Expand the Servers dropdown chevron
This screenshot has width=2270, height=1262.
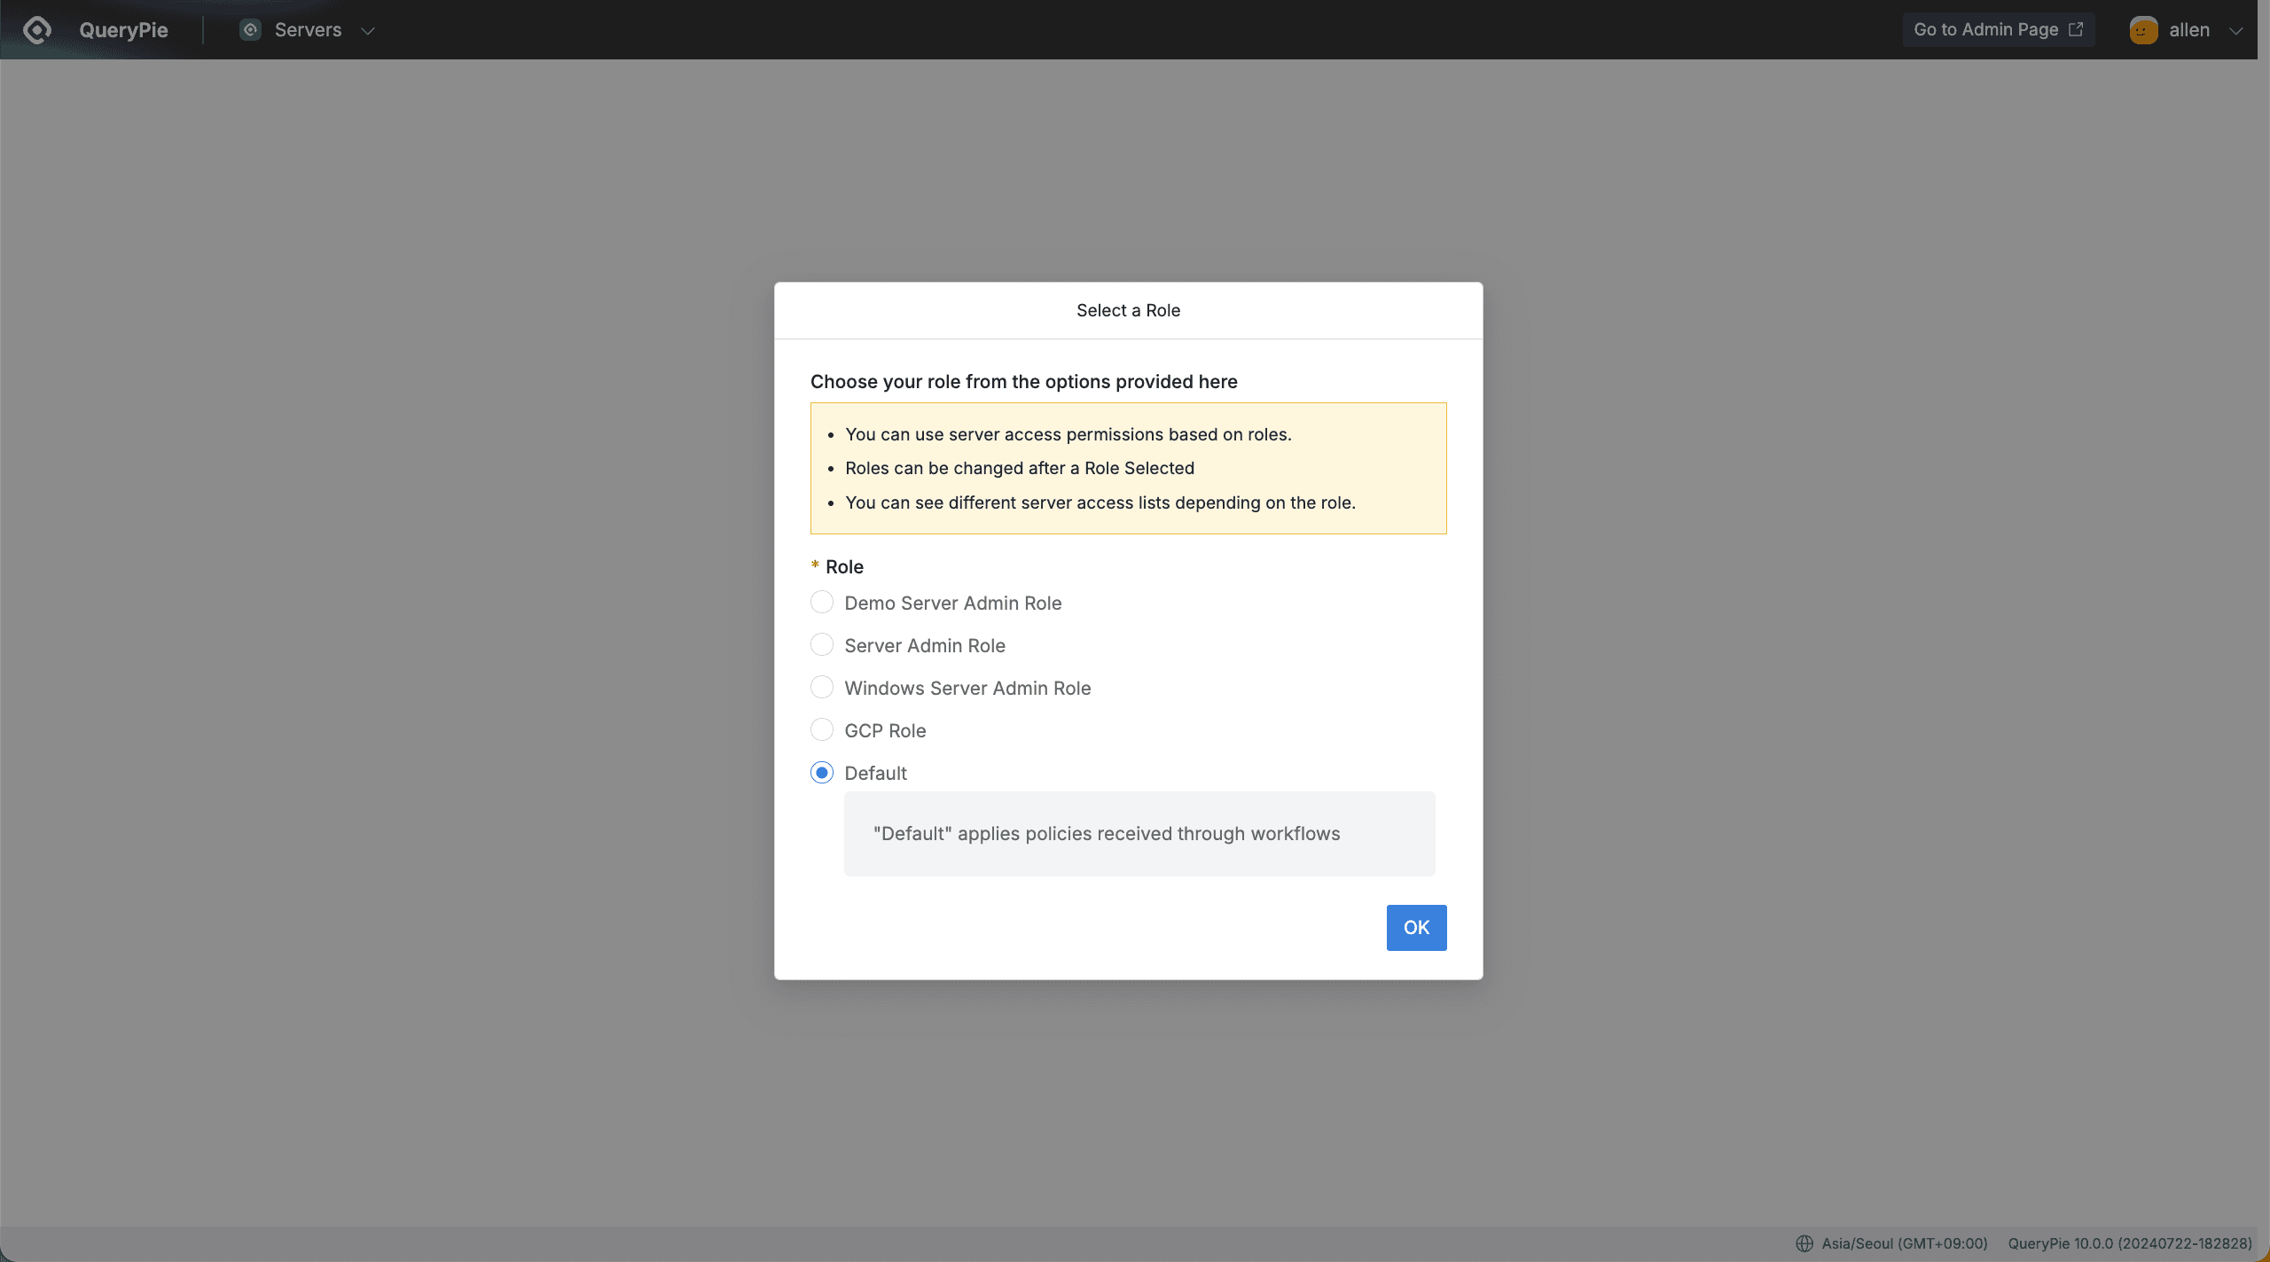click(x=368, y=30)
